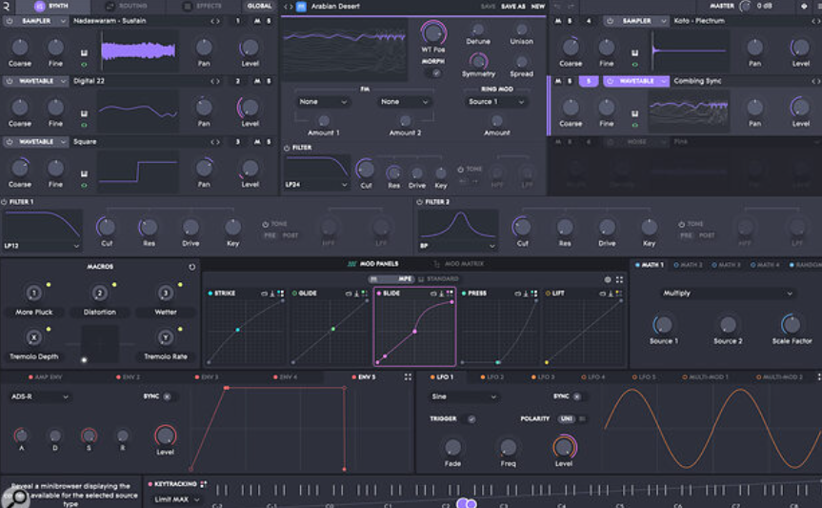
Task: Click NEW preset button
Action: (538, 7)
